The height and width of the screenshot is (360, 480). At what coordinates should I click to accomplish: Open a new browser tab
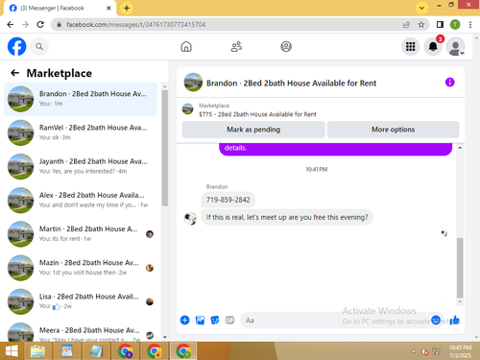point(127,8)
